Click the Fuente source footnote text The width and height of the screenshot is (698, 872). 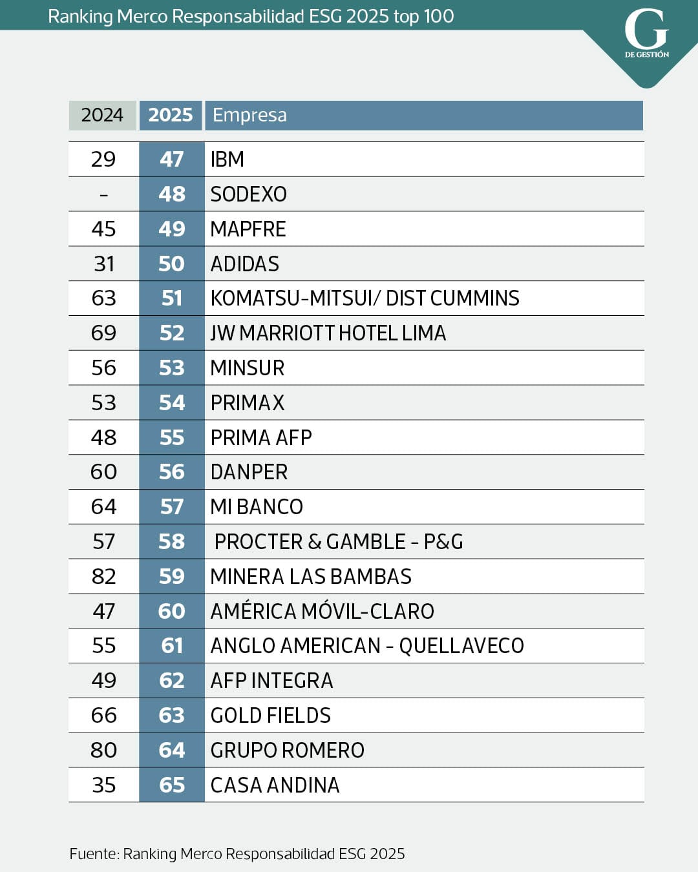pos(237,854)
